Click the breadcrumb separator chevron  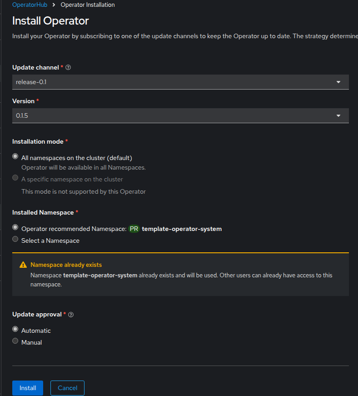[54, 5]
